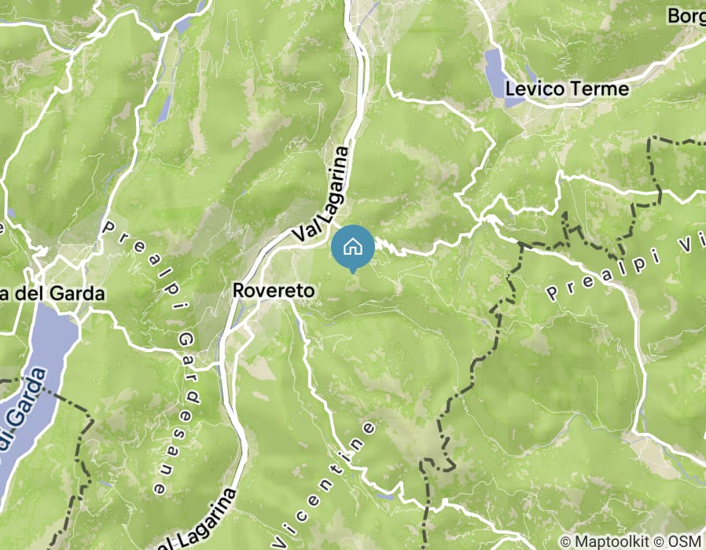
Task: Click the blue house marker pin
Action: (352, 247)
